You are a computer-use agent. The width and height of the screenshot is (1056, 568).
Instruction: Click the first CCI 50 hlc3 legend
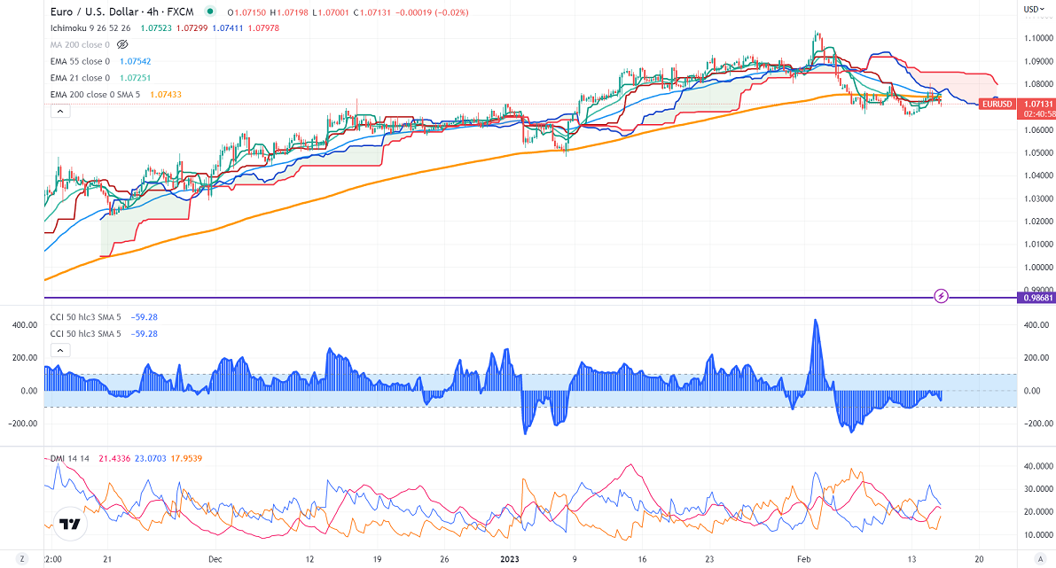click(86, 317)
